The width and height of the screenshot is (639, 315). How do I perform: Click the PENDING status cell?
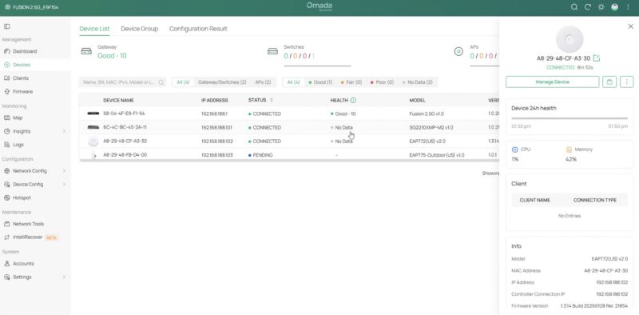[x=260, y=155]
